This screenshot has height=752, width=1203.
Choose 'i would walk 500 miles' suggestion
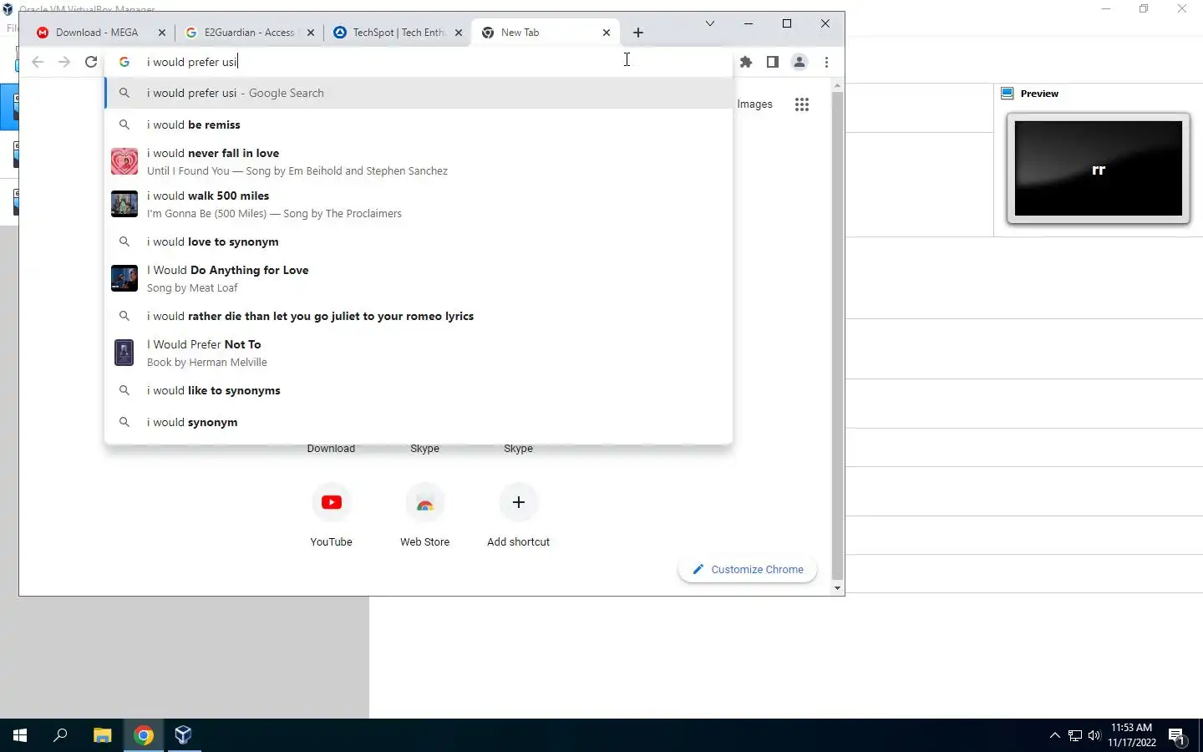tap(419, 204)
